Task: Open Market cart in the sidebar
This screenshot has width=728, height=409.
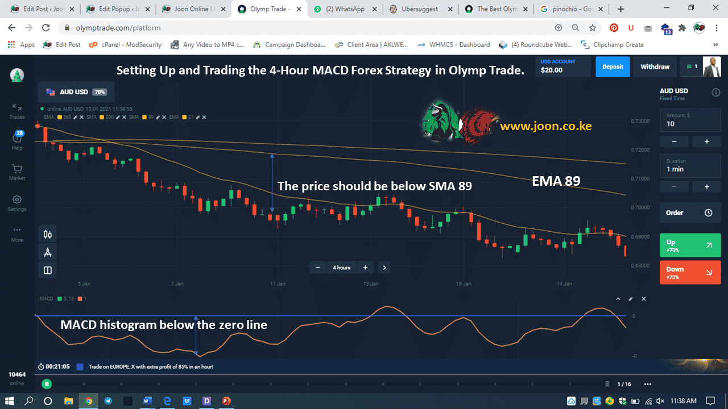Action: 17,172
